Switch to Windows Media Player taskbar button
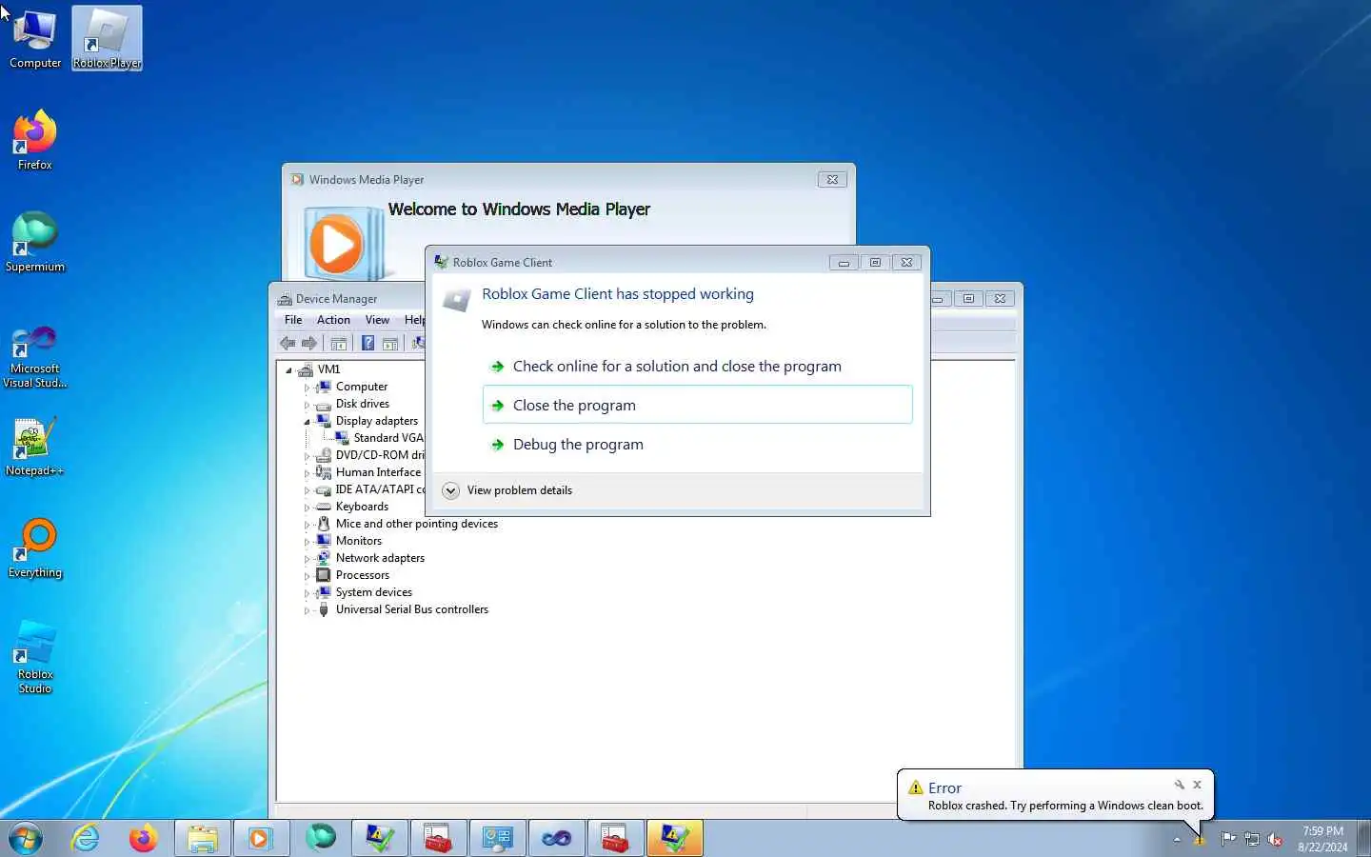The width and height of the screenshot is (1371, 857). pos(261,839)
